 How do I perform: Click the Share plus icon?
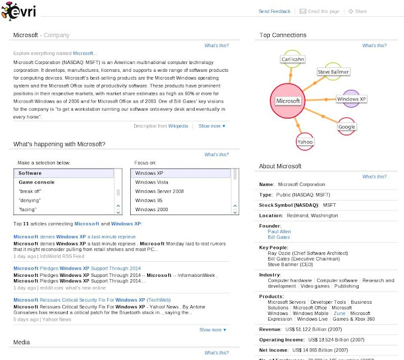[351, 11]
